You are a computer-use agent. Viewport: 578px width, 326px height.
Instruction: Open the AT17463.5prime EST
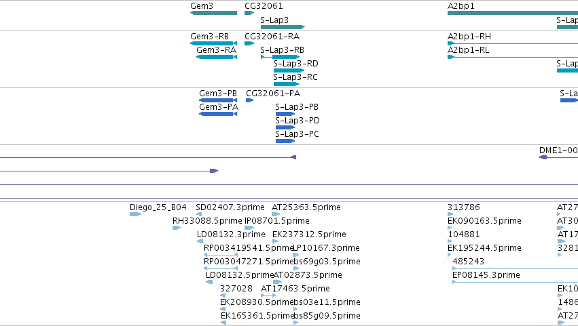point(268,296)
